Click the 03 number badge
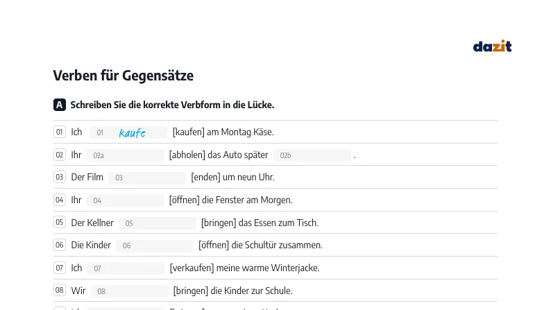 coord(60,177)
